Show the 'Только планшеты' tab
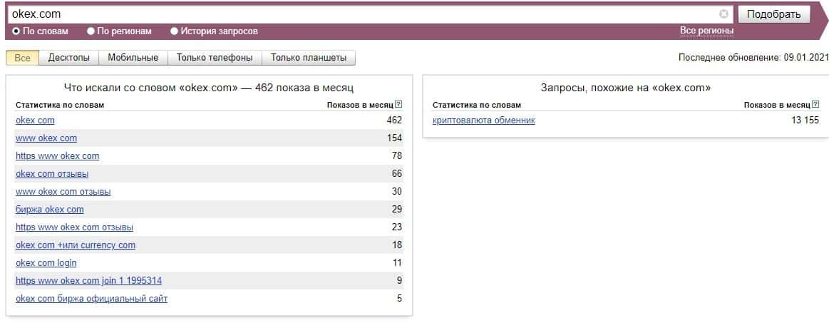The image size is (829, 323). (309, 58)
